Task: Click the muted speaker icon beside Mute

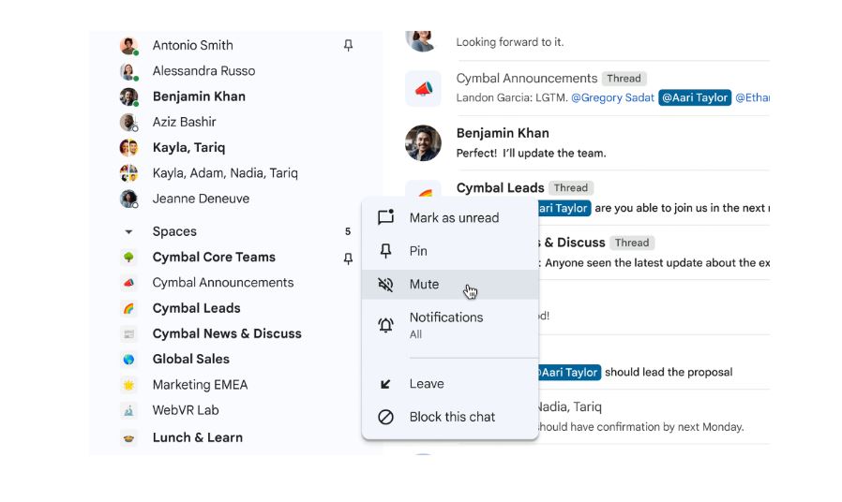Action: (385, 284)
